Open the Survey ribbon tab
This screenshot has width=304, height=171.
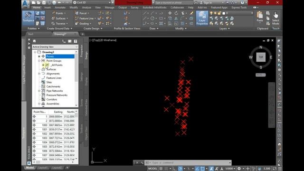[134, 8]
